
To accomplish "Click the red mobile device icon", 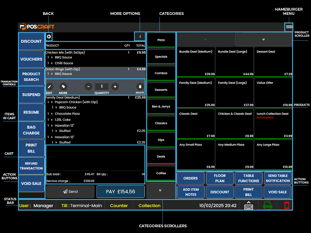I will tap(286, 205).
